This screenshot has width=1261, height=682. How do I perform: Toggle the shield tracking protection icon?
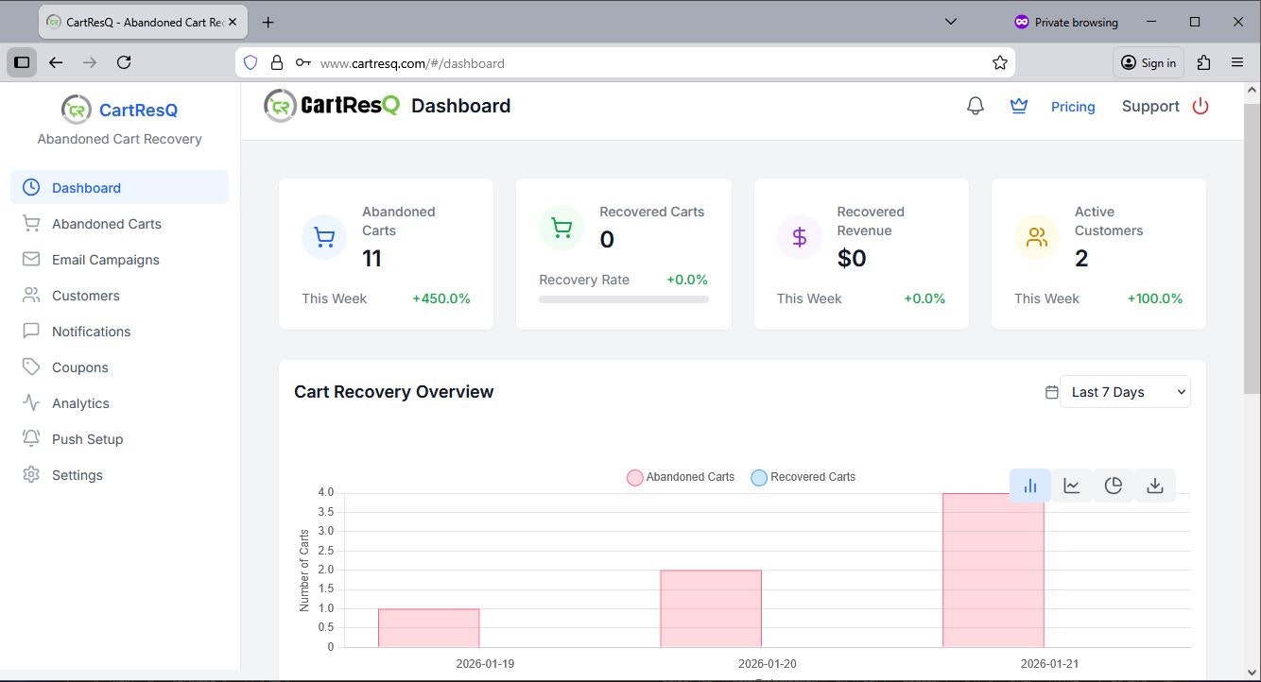point(249,62)
